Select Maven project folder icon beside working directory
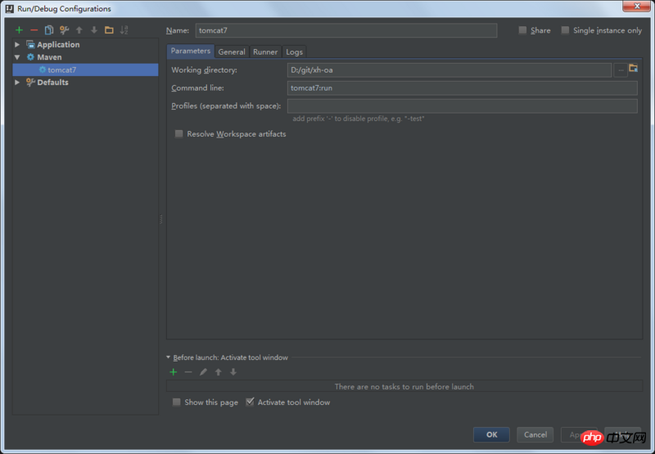This screenshot has width=655, height=454. click(x=633, y=68)
